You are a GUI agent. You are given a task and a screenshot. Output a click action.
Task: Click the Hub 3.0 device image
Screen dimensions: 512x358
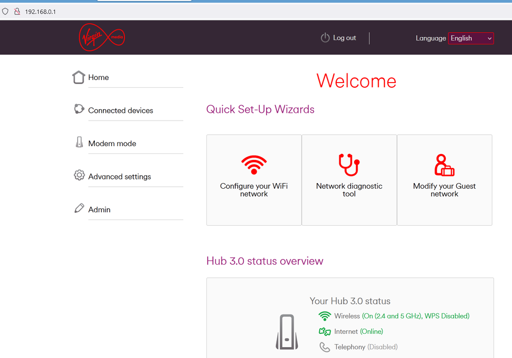(286, 332)
